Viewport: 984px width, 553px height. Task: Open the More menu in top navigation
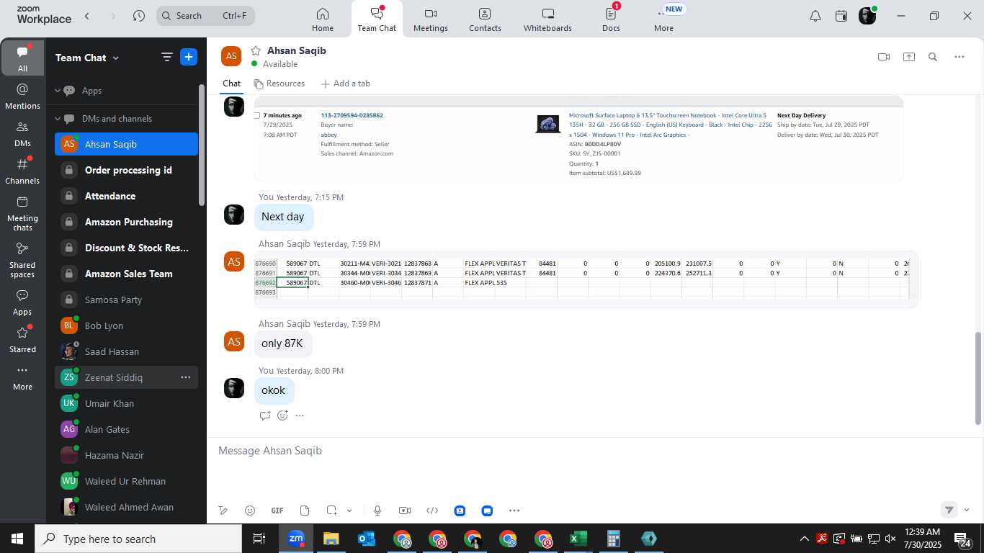[x=663, y=19]
